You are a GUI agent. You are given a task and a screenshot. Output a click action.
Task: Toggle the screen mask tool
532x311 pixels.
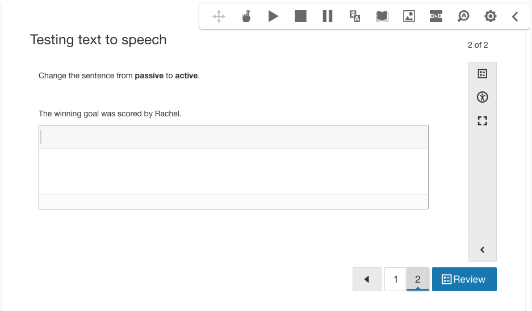click(x=435, y=16)
